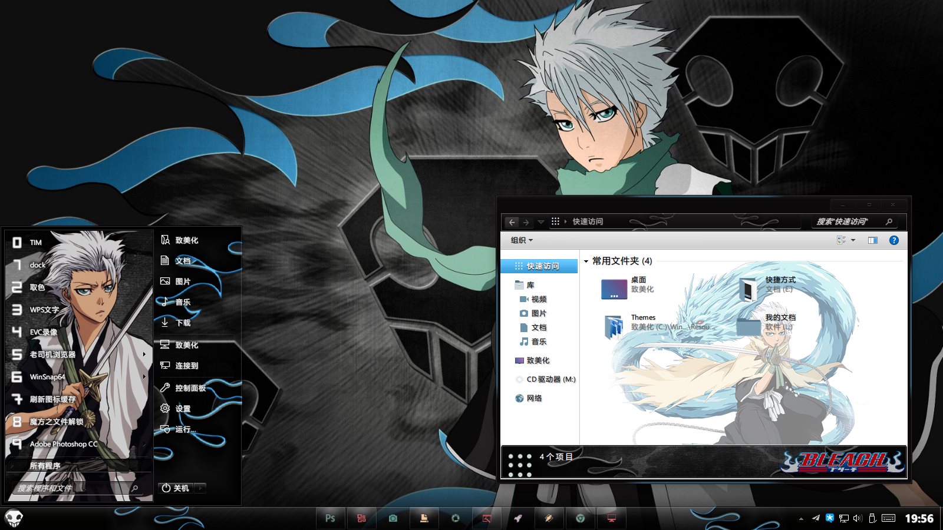The image size is (943, 530).
Task: Go back in the Explorer window
Action: pyautogui.click(x=512, y=222)
